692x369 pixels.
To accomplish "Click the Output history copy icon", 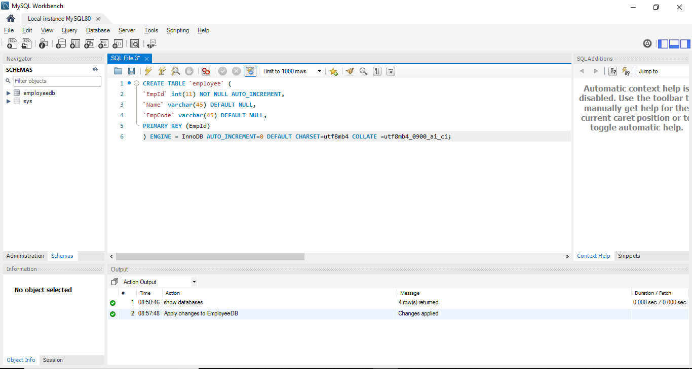I will pyautogui.click(x=114, y=282).
